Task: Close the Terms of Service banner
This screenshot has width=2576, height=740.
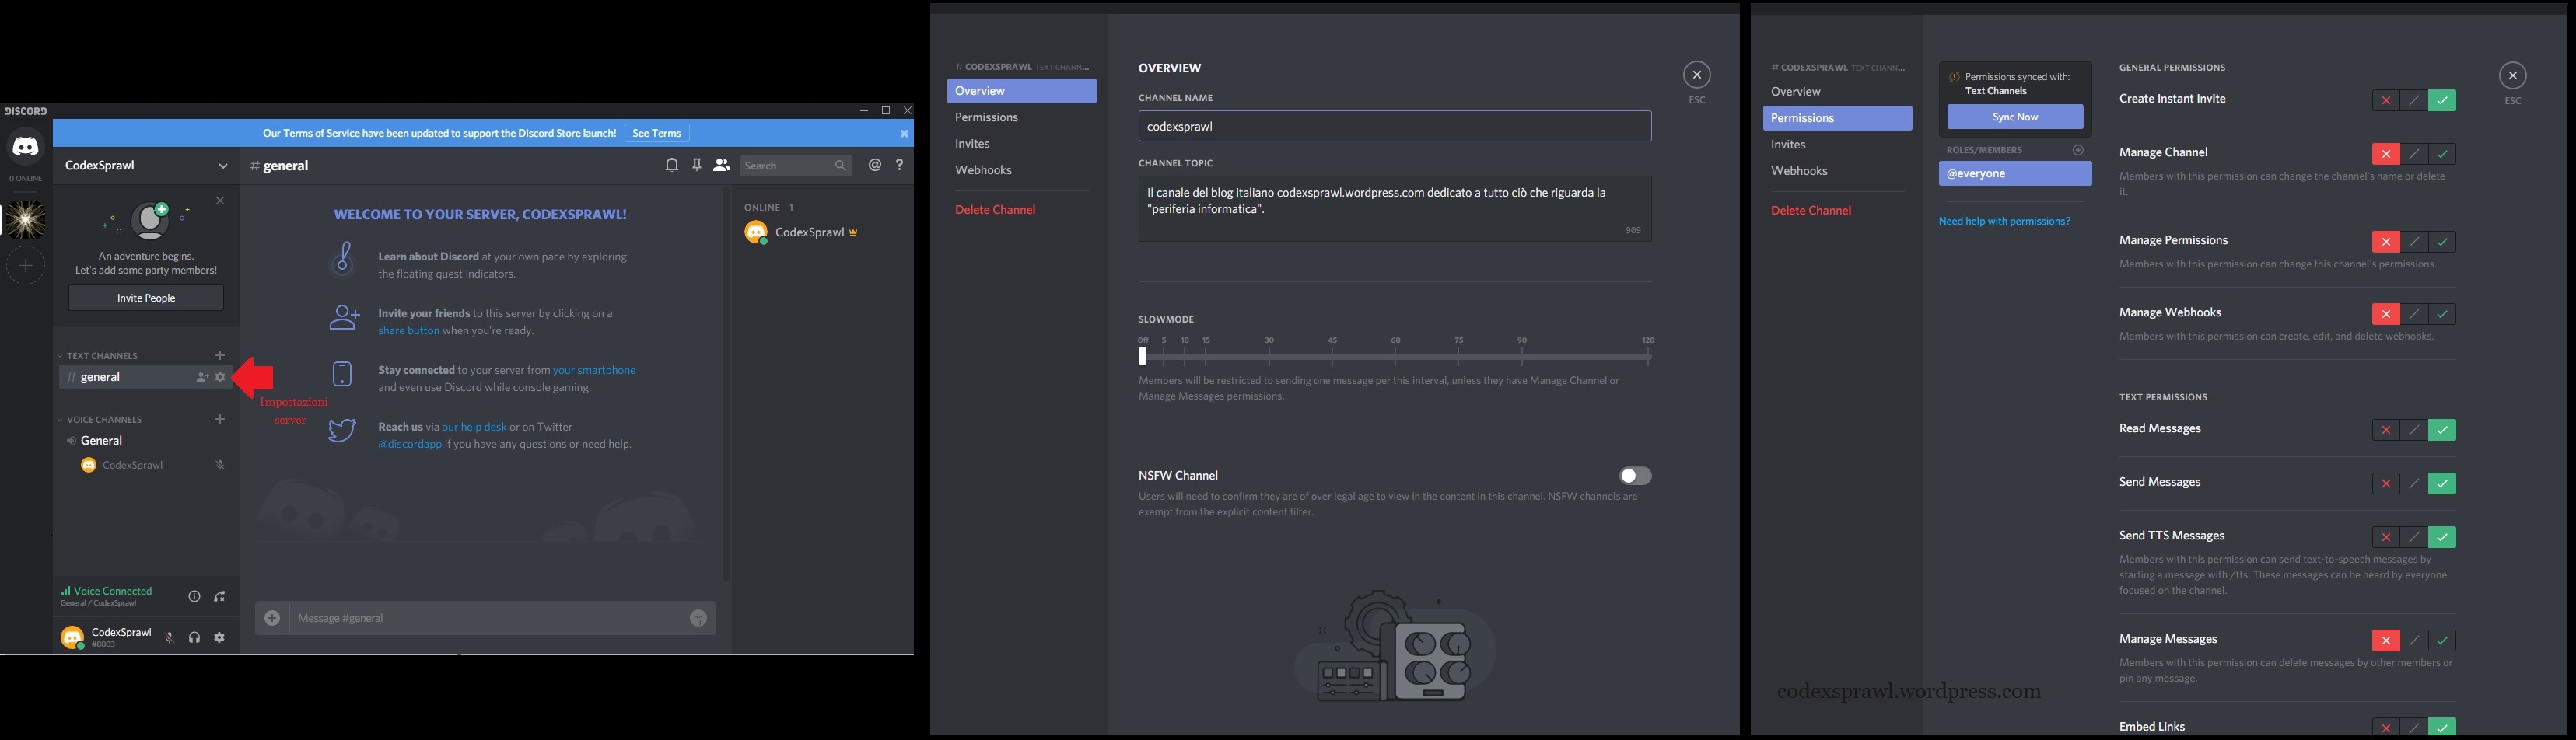Action: tap(904, 133)
